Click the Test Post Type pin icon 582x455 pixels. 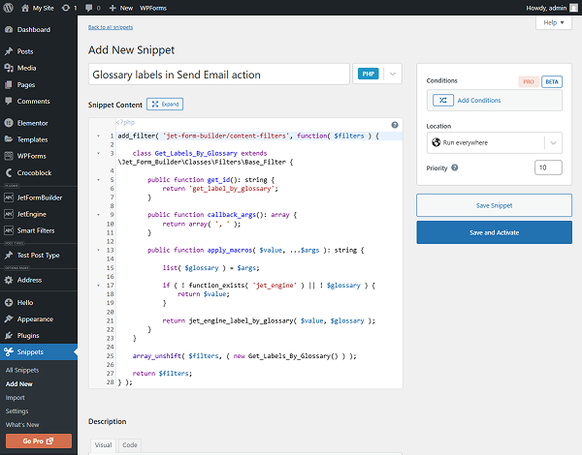[x=9, y=256]
